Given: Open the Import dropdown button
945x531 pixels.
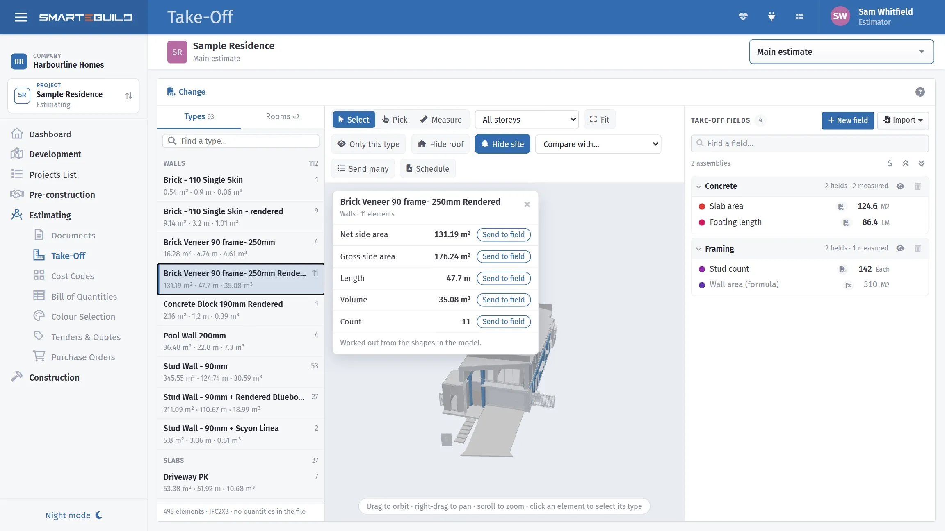Looking at the screenshot, I should tap(903, 120).
